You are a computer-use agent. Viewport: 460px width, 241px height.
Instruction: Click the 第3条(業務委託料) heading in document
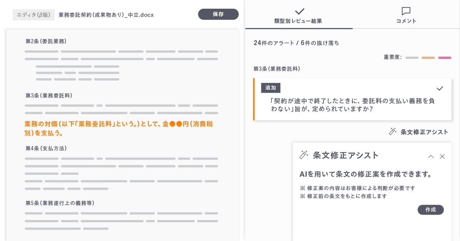click(49, 96)
